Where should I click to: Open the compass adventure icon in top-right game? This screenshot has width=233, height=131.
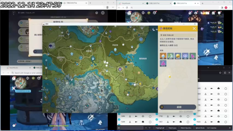190,13
